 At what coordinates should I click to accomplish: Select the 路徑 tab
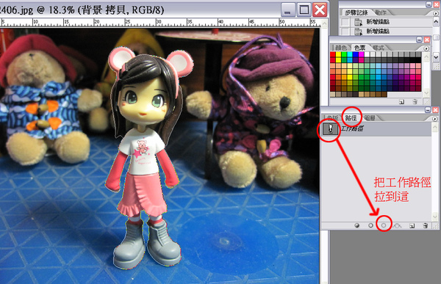pos(351,118)
